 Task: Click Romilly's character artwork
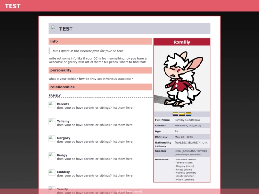pyautogui.click(x=182, y=79)
